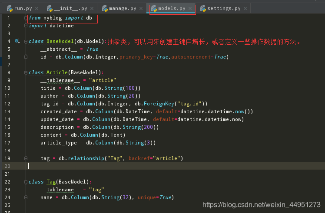Collapse the import block fold marker on line 1
Image resolution: width=325 pixels, height=213 pixels.
(26, 18)
